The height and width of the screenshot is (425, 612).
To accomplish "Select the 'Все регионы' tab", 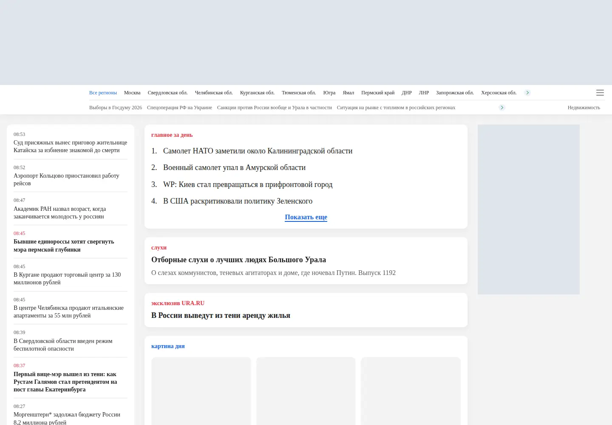I will (x=103, y=93).
